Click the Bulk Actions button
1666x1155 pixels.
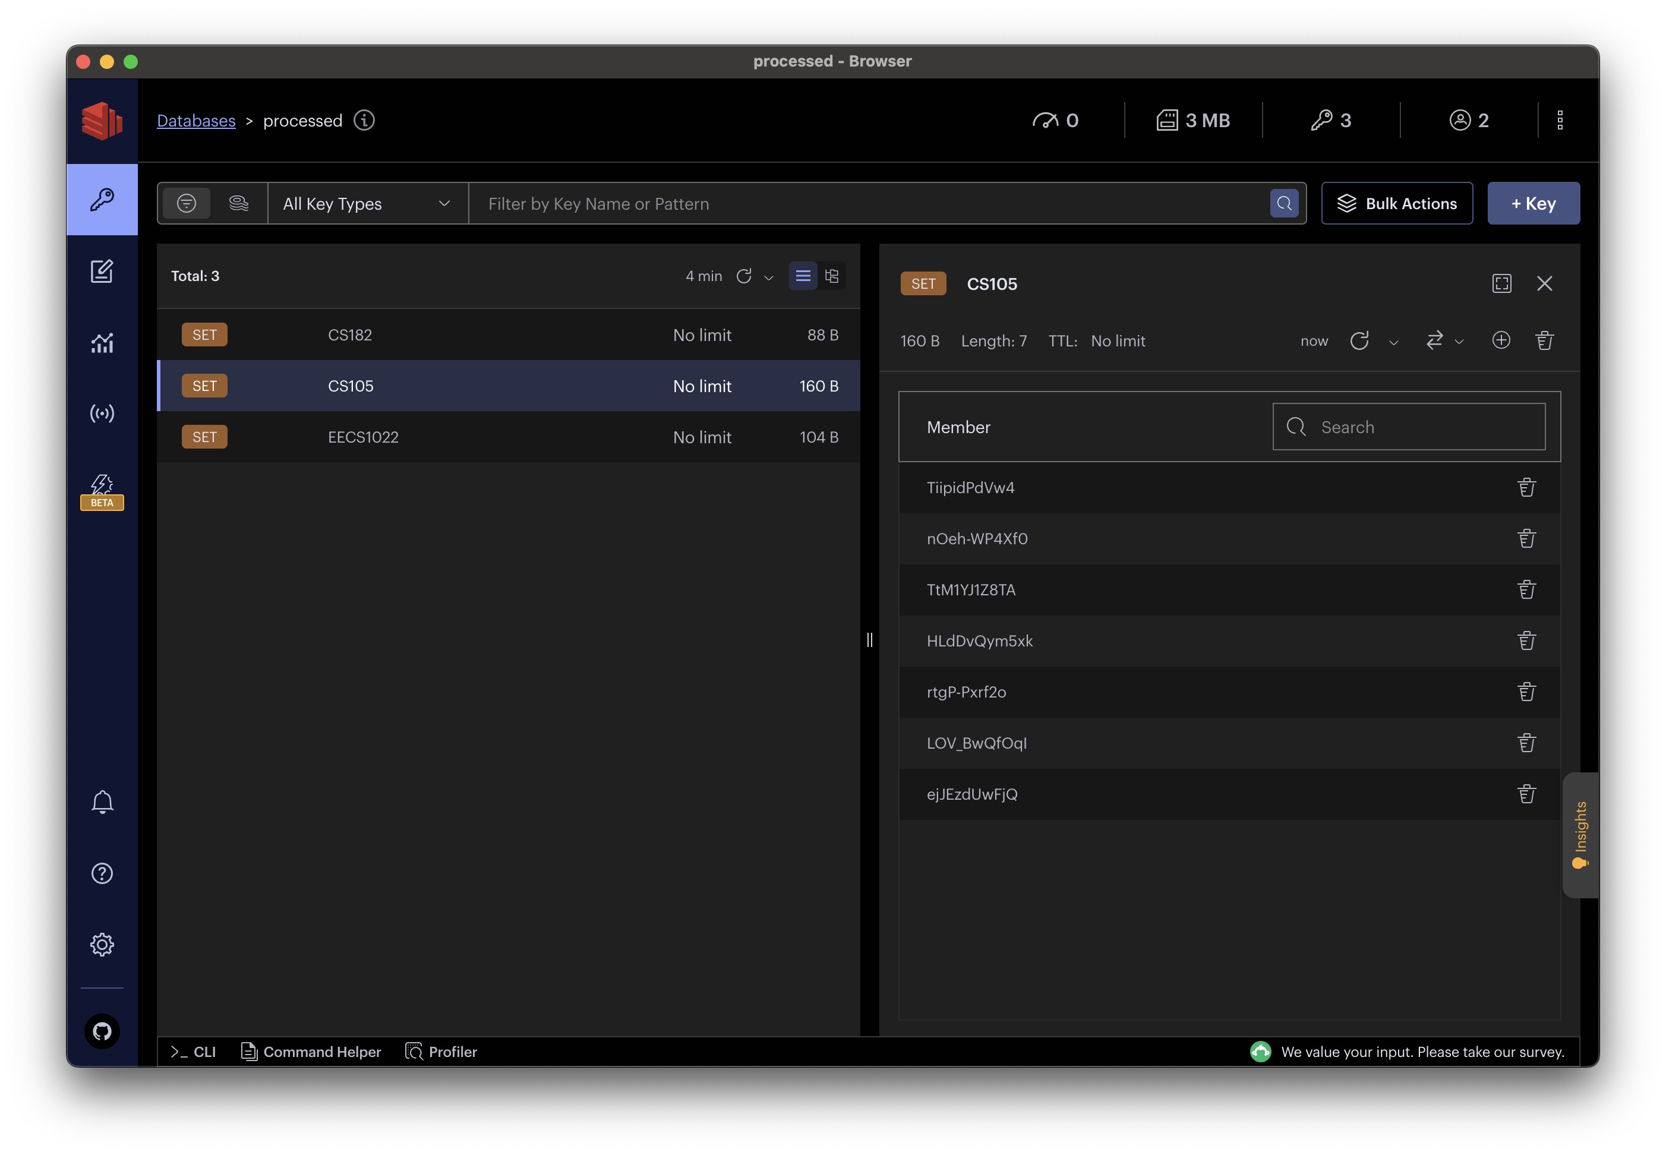point(1396,203)
